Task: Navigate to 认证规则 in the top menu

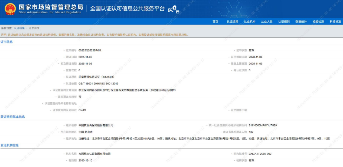Action: (284, 22)
